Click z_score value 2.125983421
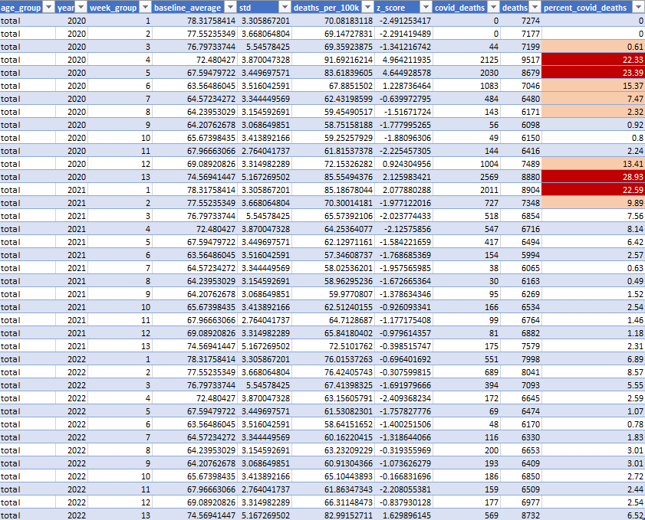 click(x=406, y=177)
